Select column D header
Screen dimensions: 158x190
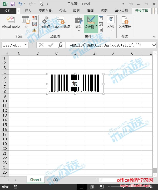coord(75,53)
